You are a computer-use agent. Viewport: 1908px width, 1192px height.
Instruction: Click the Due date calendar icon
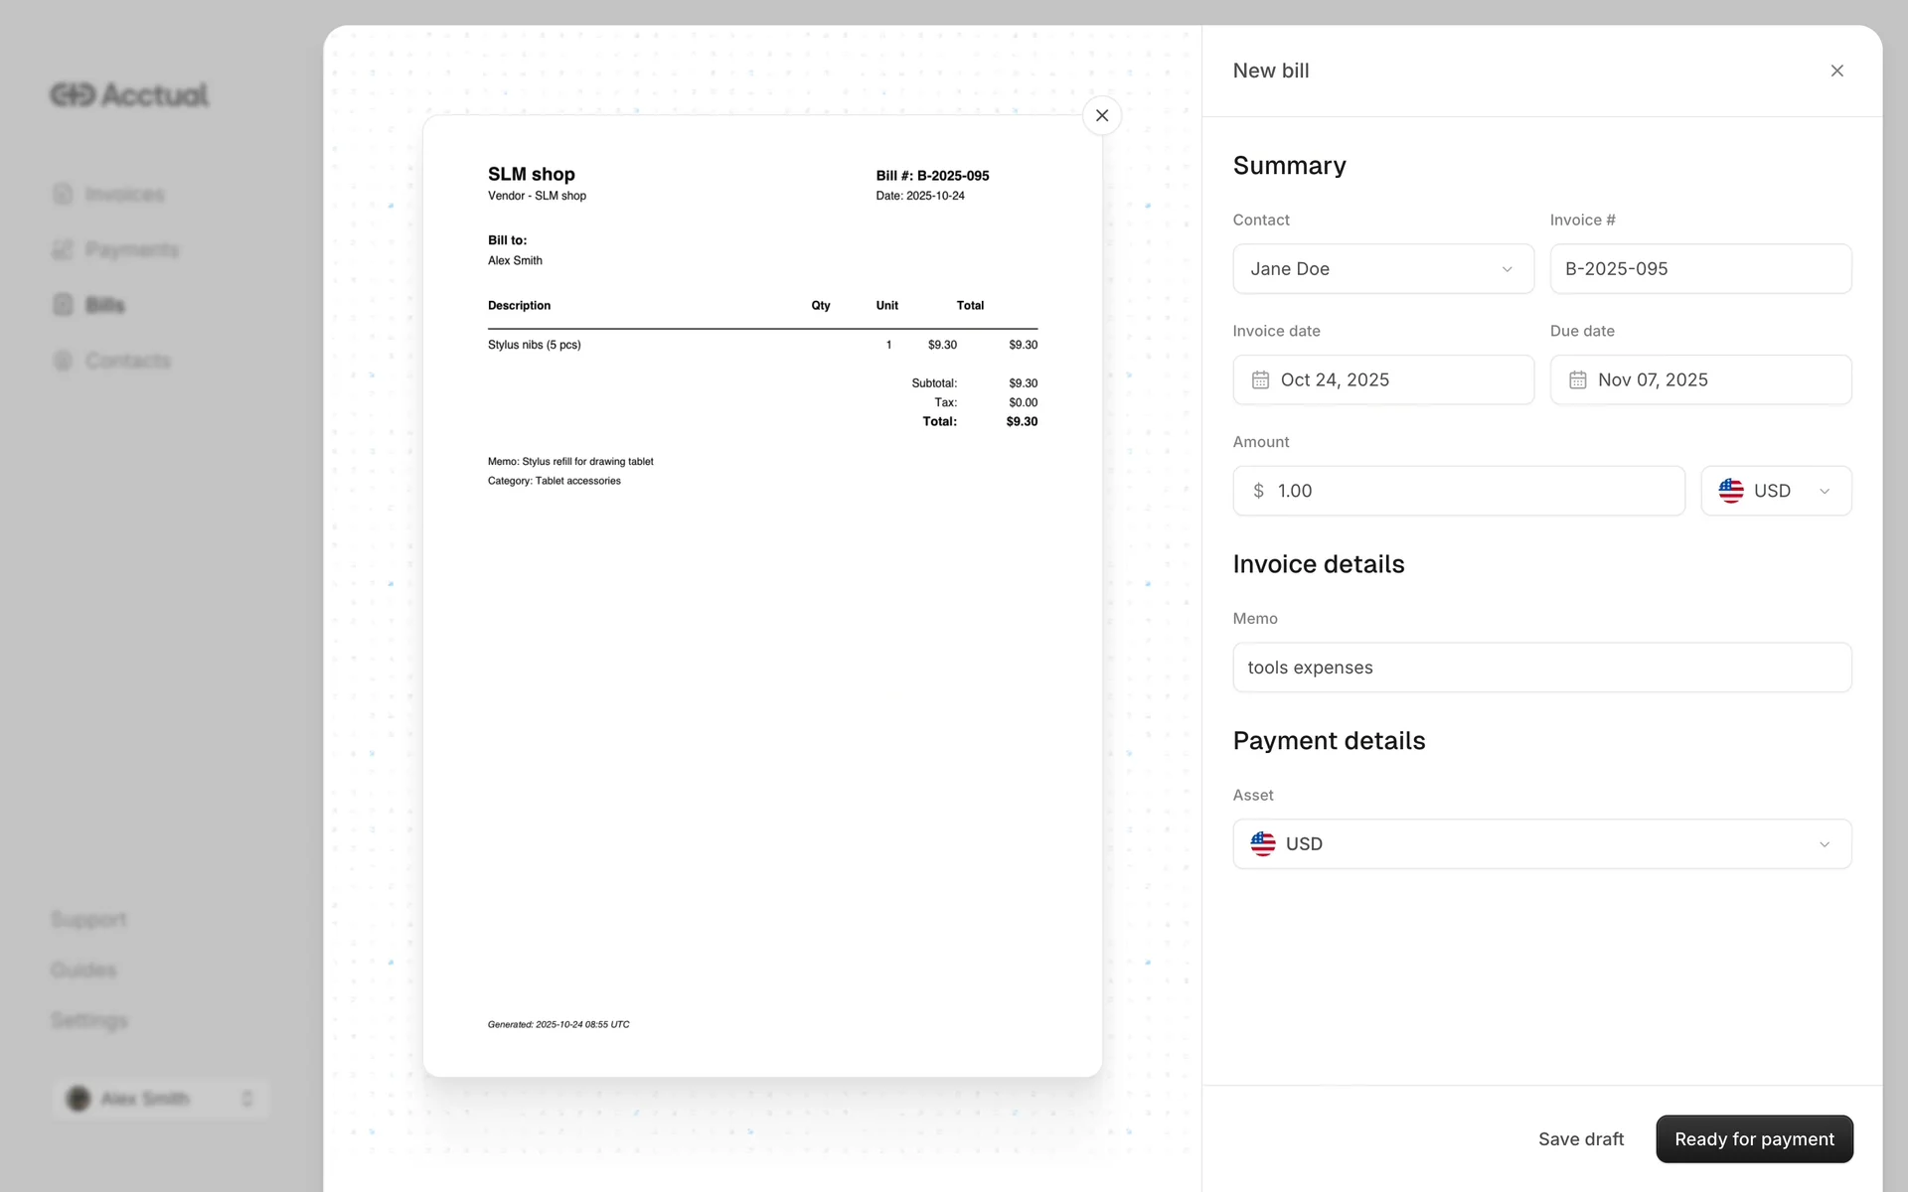pyautogui.click(x=1577, y=379)
